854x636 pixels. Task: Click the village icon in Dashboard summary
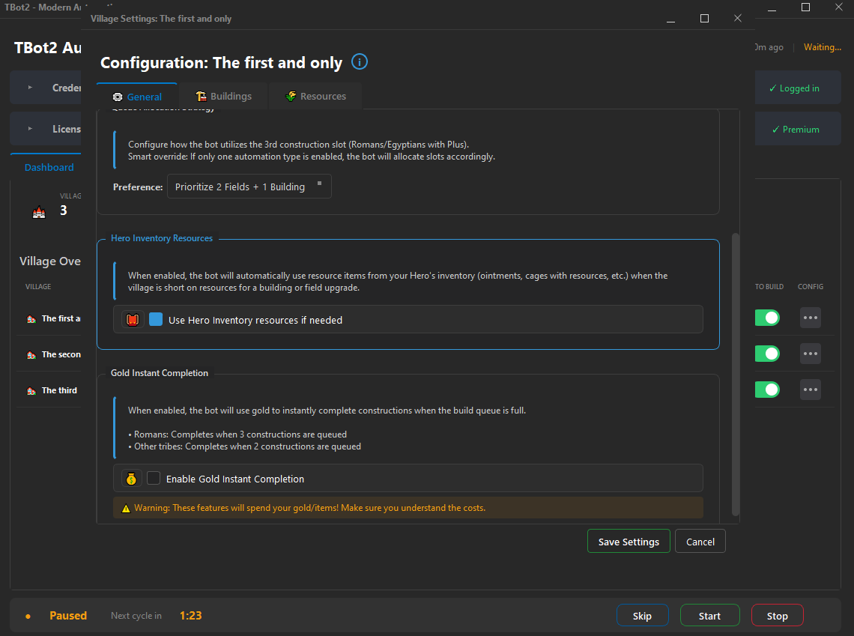39,213
